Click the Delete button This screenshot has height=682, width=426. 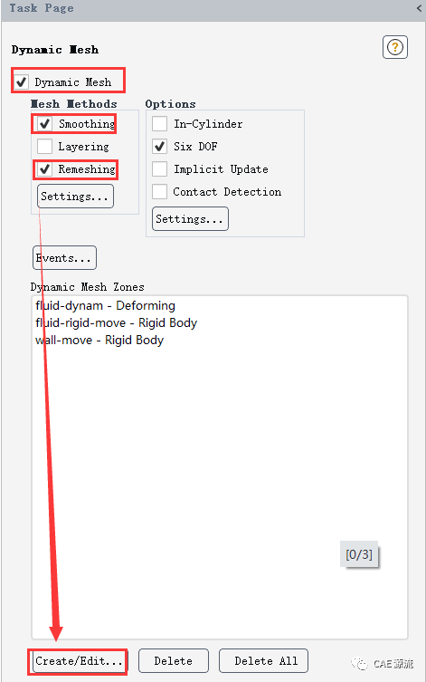(174, 661)
